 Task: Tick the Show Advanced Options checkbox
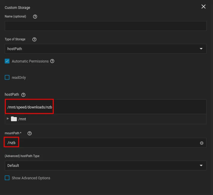point(7,178)
